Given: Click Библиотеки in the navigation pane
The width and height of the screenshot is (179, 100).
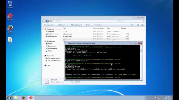Looking at the screenshot, I should coord(51,41).
